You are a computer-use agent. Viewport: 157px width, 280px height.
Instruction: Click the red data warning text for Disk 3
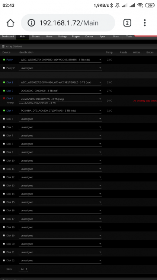pos(145,101)
